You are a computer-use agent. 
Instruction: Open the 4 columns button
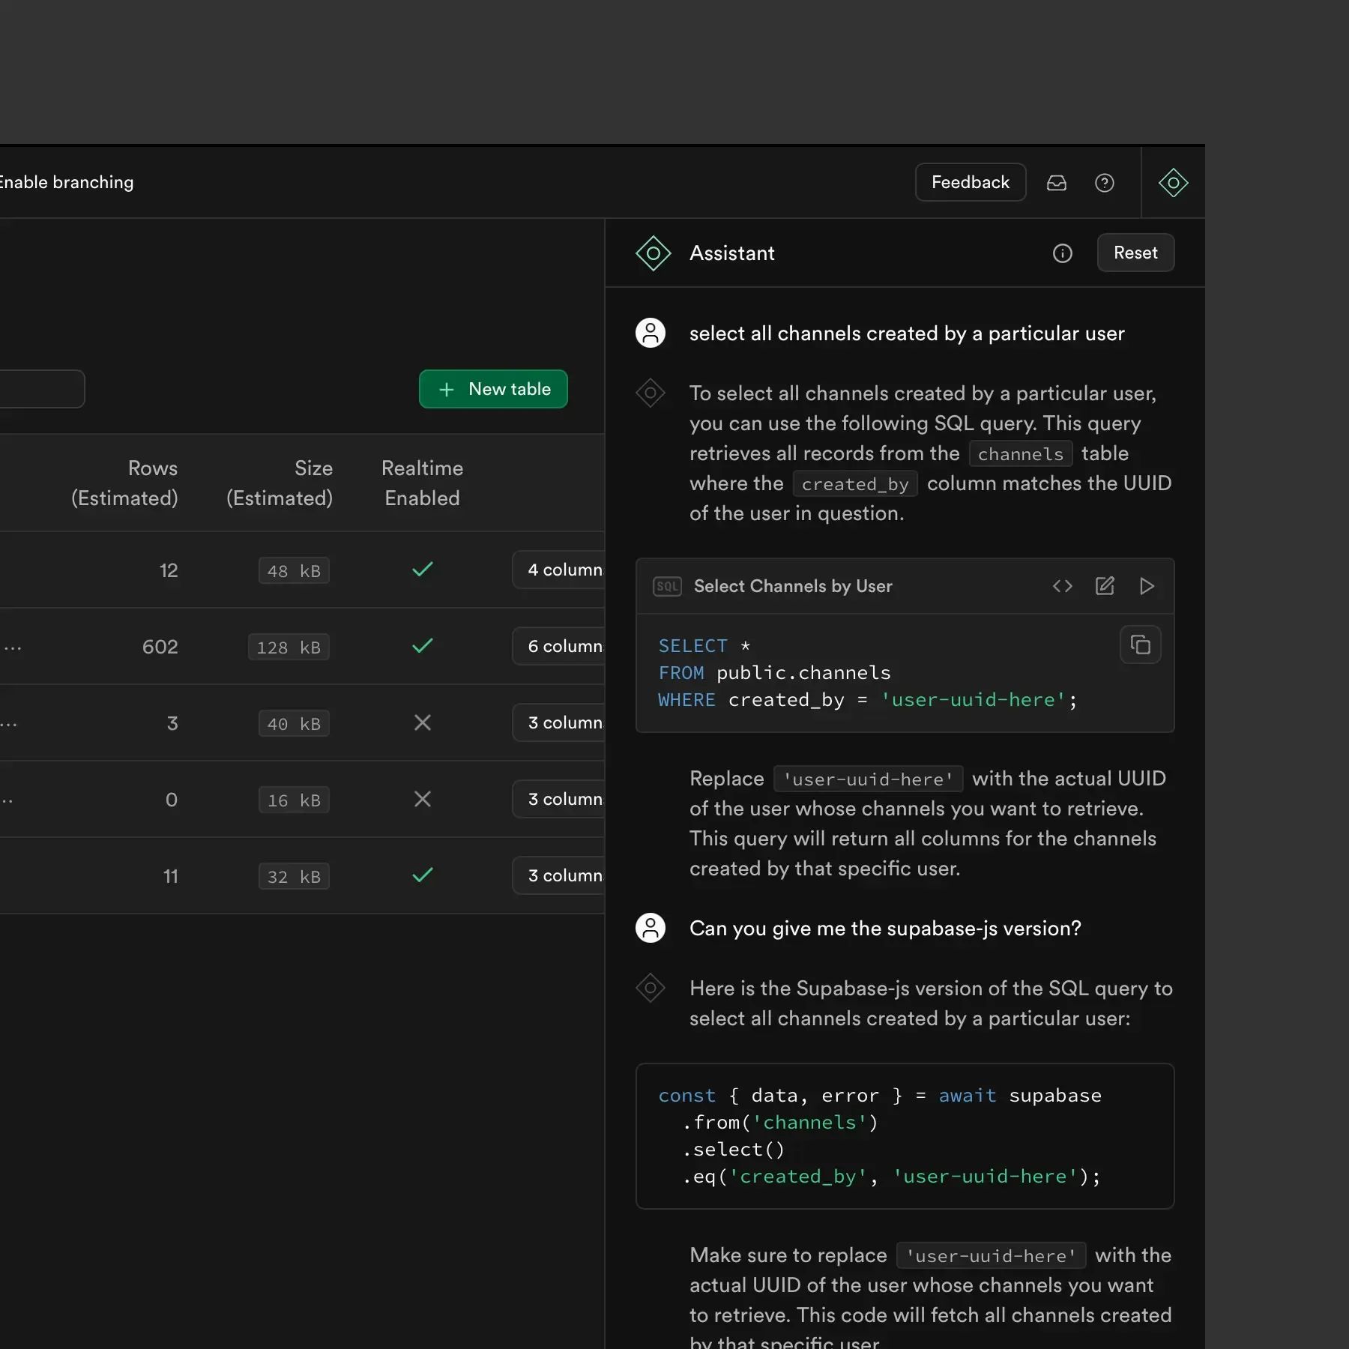pyautogui.click(x=559, y=570)
